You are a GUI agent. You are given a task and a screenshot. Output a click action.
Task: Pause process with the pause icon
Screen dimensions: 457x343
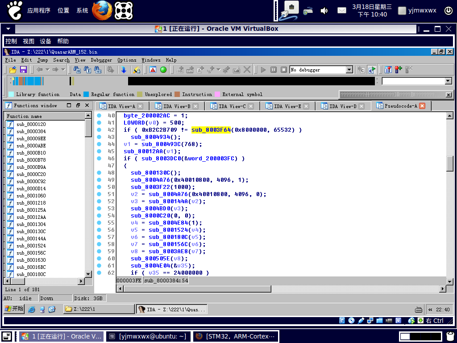coord(274,70)
